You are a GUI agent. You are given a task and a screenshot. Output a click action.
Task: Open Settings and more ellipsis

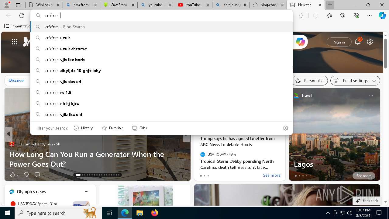pyautogui.click(x=370, y=16)
